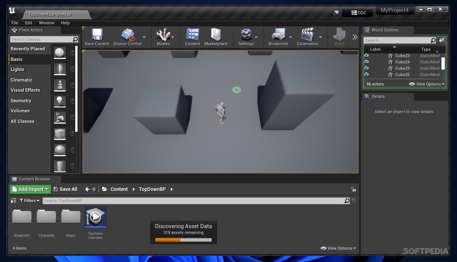Image resolution: width=457 pixels, height=262 pixels.
Task: Click the Discovering Asset Data progress bar
Action: [x=183, y=240]
